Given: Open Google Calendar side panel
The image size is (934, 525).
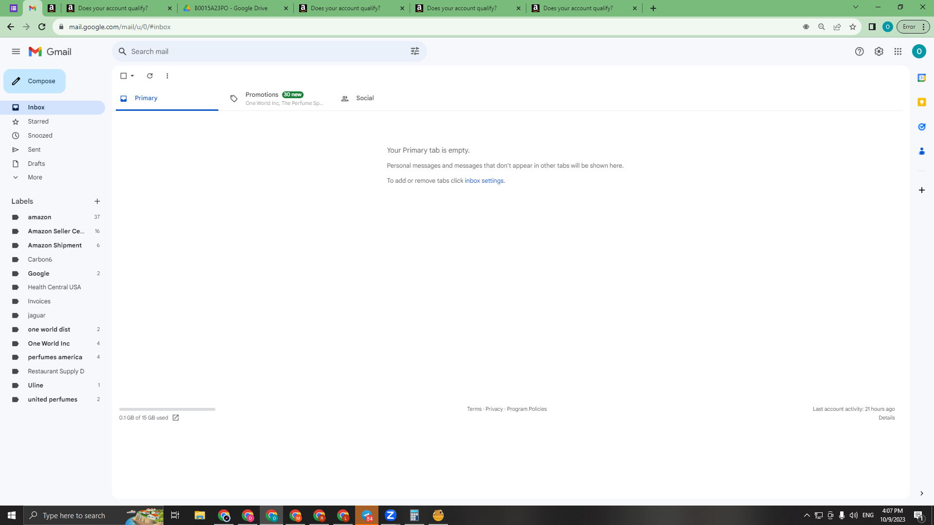Looking at the screenshot, I should tap(922, 78).
